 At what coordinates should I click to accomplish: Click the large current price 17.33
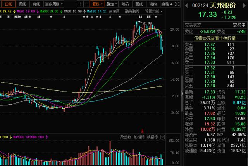click(208, 15)
